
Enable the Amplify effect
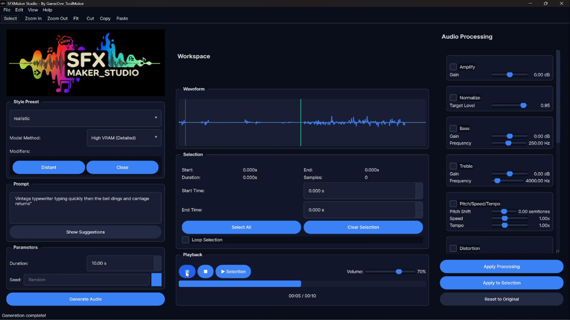coord(454,67)
